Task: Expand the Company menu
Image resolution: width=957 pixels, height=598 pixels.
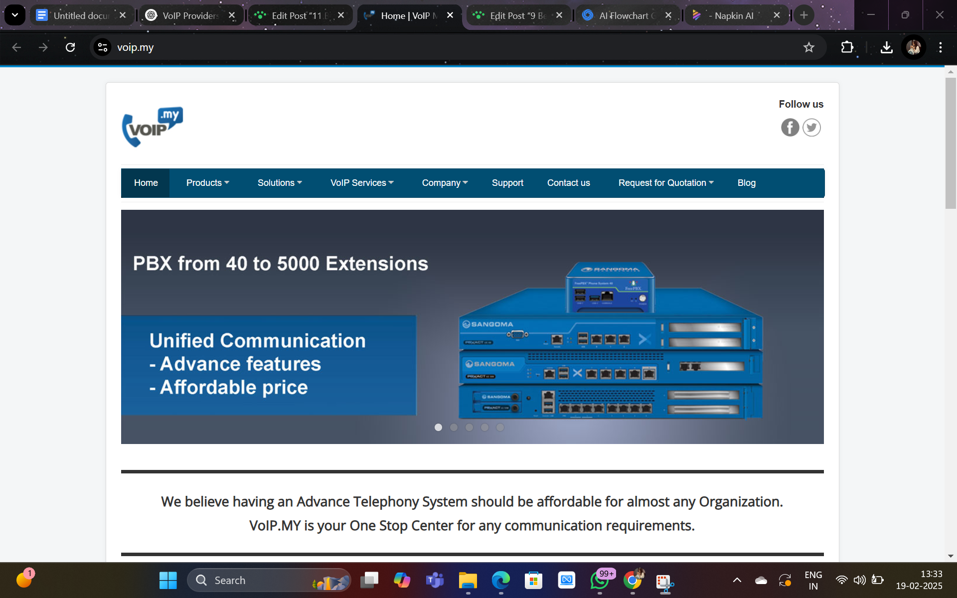Action: [x=445, y=183]
